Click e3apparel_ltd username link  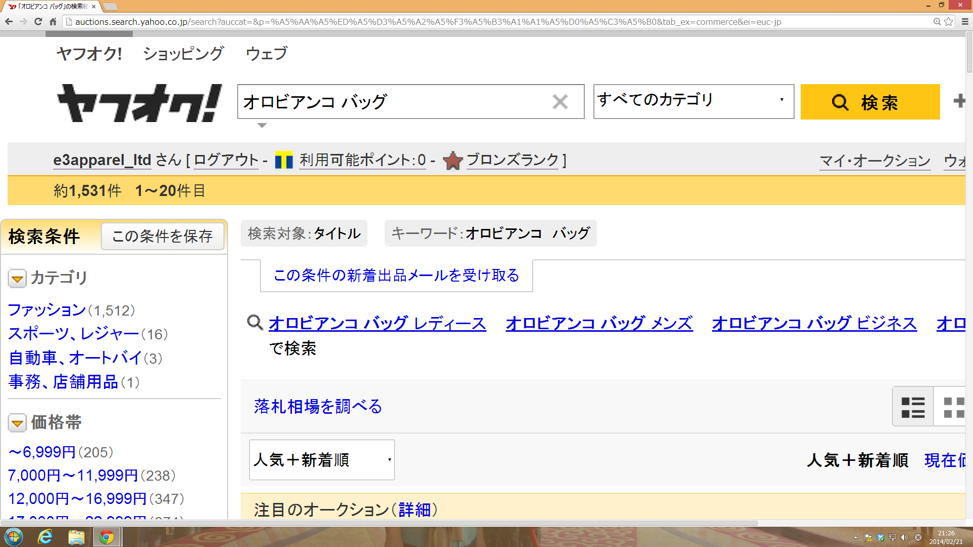point(102,160)
